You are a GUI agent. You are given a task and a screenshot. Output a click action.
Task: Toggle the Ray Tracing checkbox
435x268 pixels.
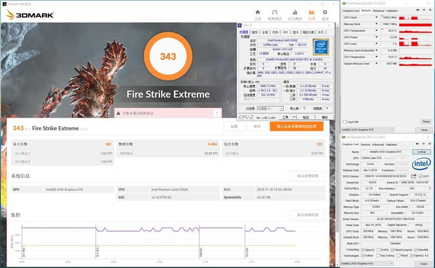pos(377,256)
